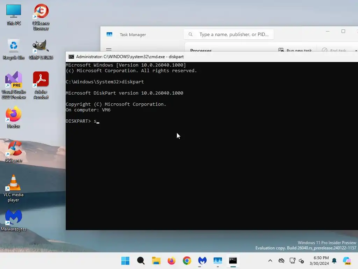
Task: Open Google Chrome from the taskbar
Action: [x=187, y=261]
